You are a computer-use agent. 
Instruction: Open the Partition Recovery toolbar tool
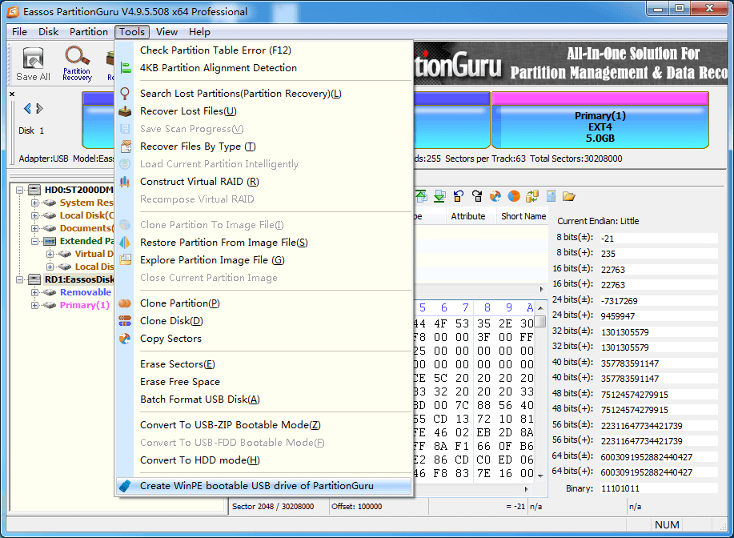coord(77,64)
